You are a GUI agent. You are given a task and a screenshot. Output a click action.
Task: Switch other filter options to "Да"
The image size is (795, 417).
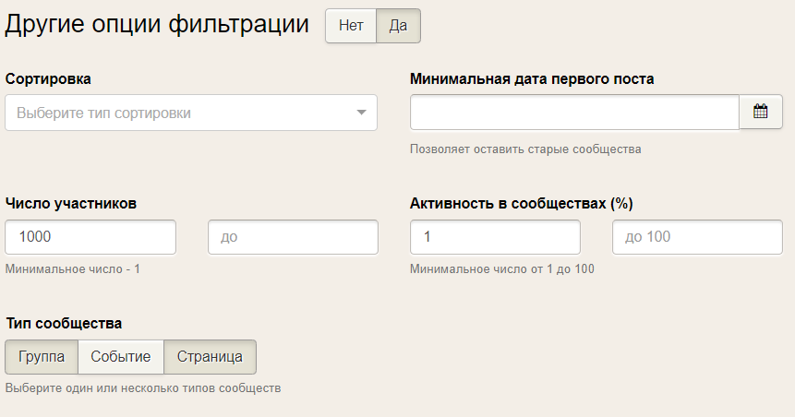coord(398,26)
